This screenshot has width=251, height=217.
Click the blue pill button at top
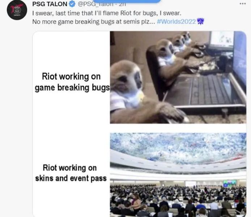click(x=127, y=1)
